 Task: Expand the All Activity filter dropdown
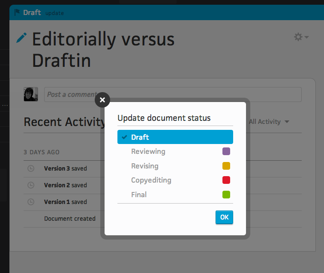click(269, 122)
